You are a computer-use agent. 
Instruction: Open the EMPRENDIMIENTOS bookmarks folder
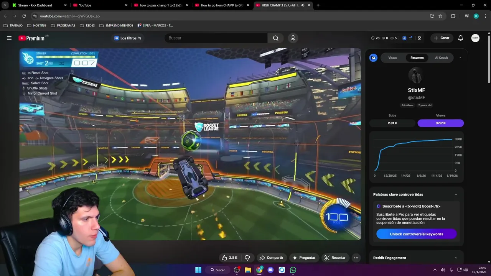click(116, 25)
